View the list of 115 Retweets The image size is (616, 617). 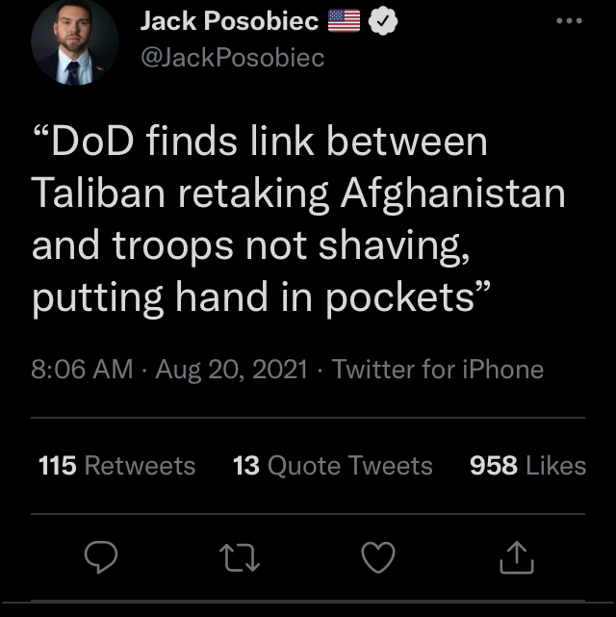click(x=116, y=466)
